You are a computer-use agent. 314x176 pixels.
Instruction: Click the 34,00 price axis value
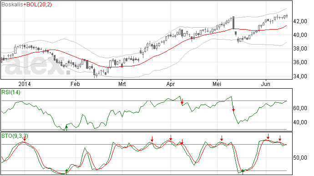point(300,76)
